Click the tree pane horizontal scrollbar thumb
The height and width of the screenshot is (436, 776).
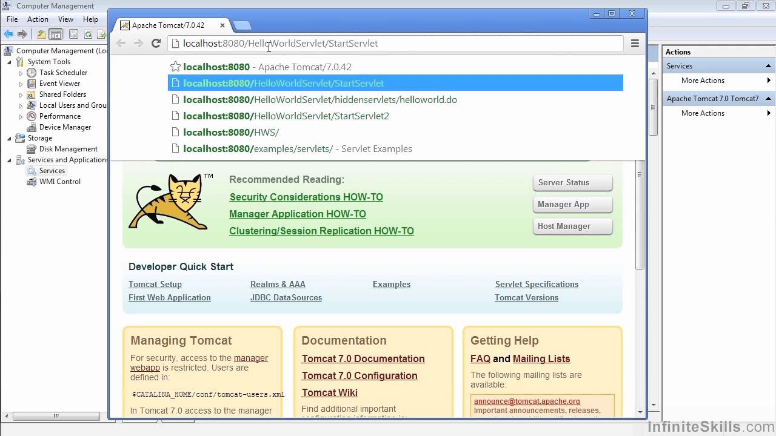[x=56, y=416]
